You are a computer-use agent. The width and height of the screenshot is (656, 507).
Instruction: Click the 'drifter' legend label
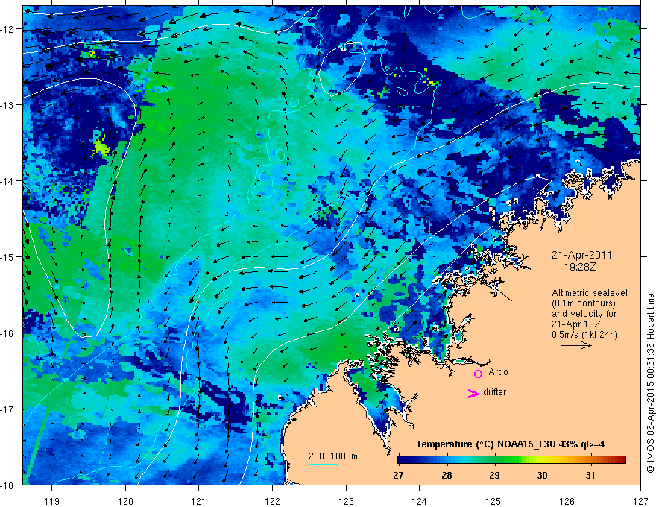pos(494,392)
